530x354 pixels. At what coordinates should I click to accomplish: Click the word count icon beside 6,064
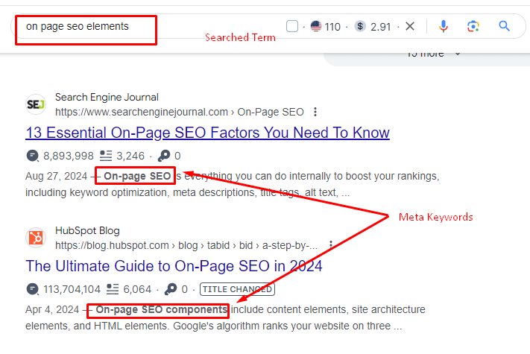coord(113,289)
